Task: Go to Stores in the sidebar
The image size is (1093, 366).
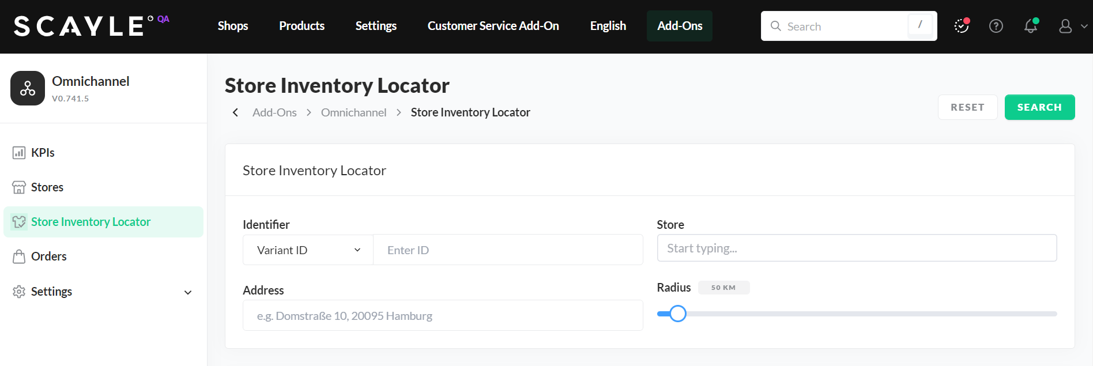Action: (47, 187)
